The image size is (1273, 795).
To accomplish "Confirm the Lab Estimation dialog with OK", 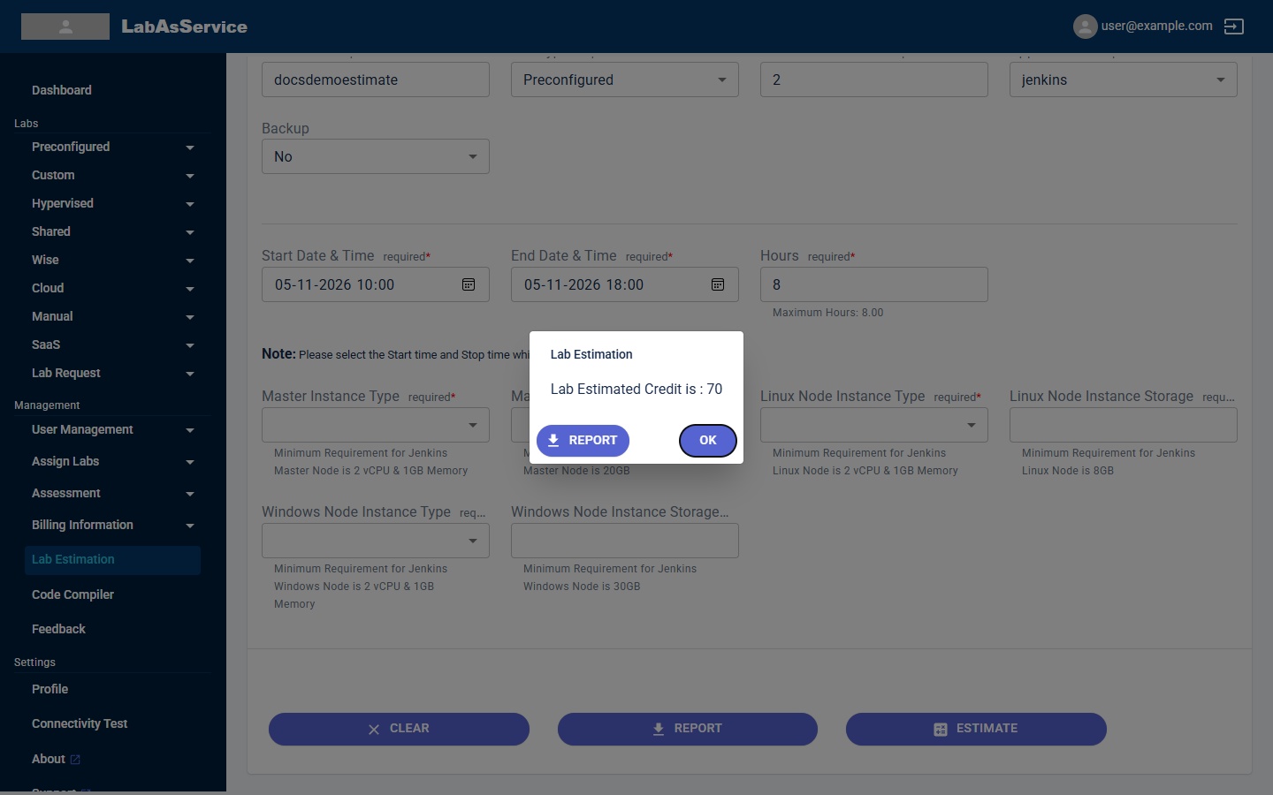I will tap(708, 441).
